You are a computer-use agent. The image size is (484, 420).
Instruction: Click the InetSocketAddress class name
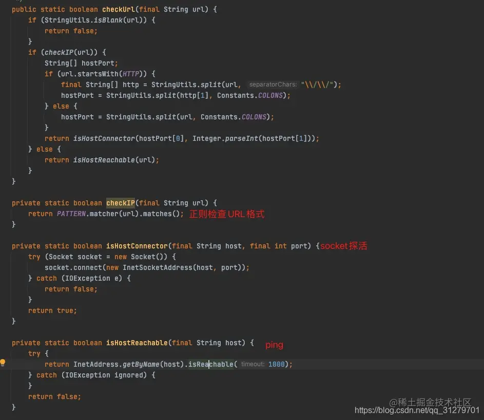coord(158,267)
